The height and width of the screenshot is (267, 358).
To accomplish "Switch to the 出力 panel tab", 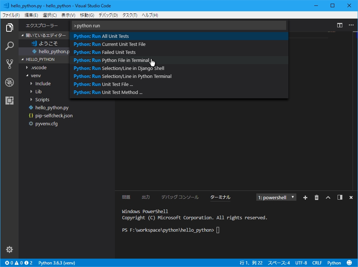I will coord(146,197).
